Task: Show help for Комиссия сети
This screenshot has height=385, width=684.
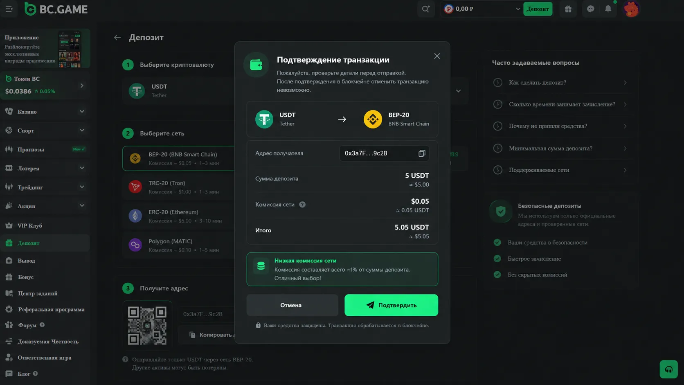Action: click(302, 205)
